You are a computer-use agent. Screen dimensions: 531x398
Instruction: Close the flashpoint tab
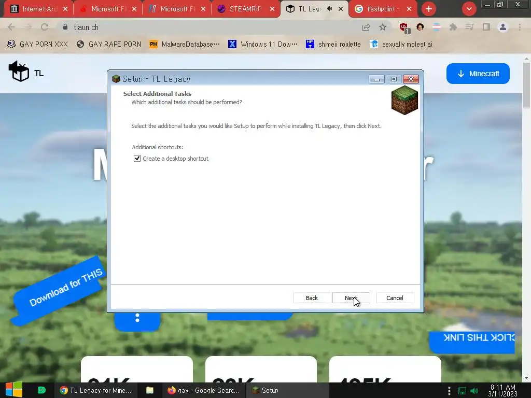[409, 9]
